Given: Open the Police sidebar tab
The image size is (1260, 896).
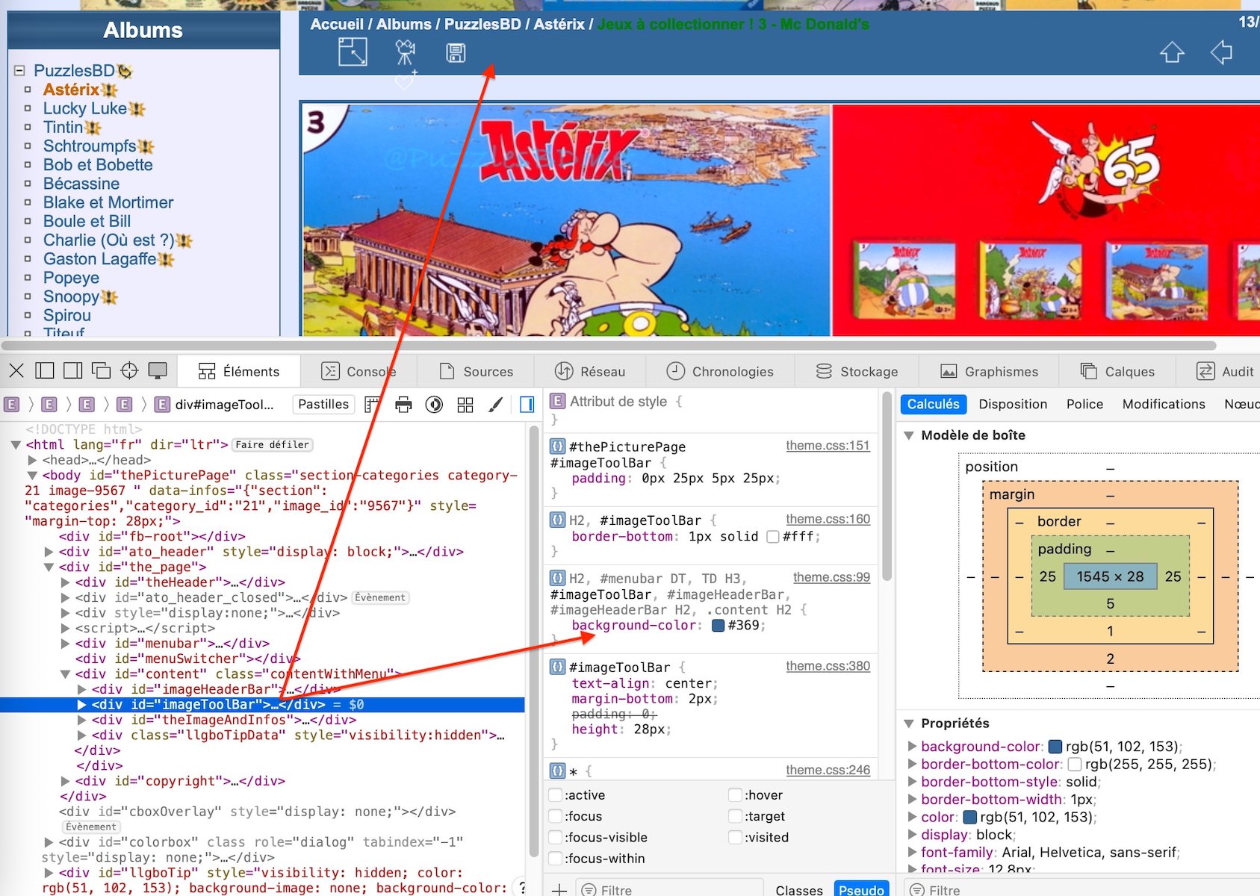Looking at the screenshot, I should pyautogui.click(x=1084, y=404).
